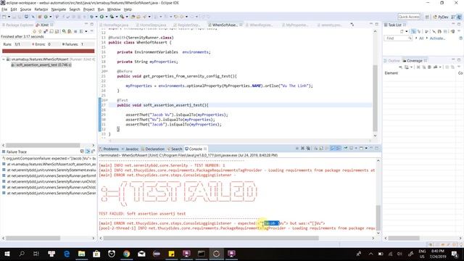The width and height of the screenshot is (464, 261).
Task: Collapse the vn.amabuy.features.WhenSoftAssert tree node
Action: click(3, 59)
